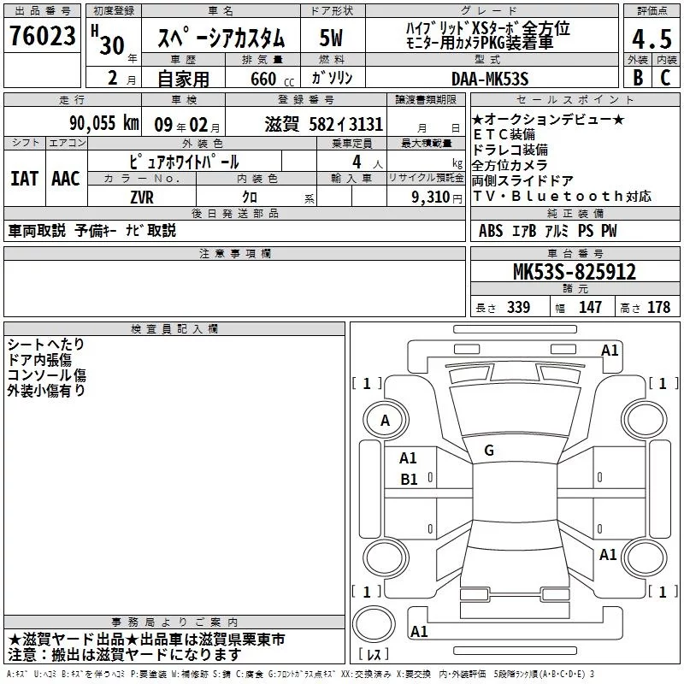Click the displacement value 660 cc
The image size is (684, 684).
272,80
